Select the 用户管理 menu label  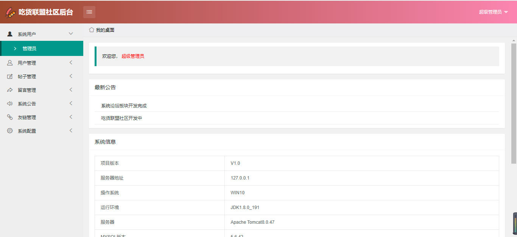coord(27,63)
